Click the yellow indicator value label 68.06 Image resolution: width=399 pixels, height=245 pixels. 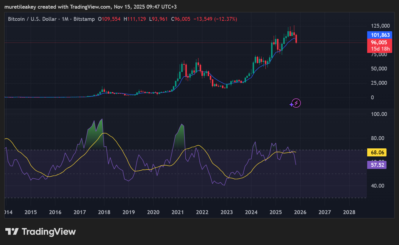tap(377, 152)
